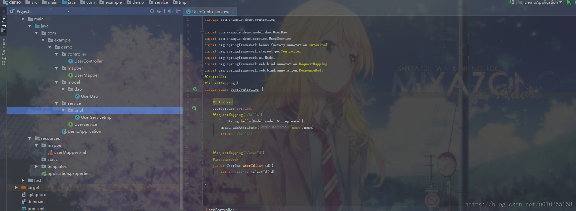This screenshot has height=211, width=576.
Task: Collapse the java folder arrow
Action: (x=30, y=26)
